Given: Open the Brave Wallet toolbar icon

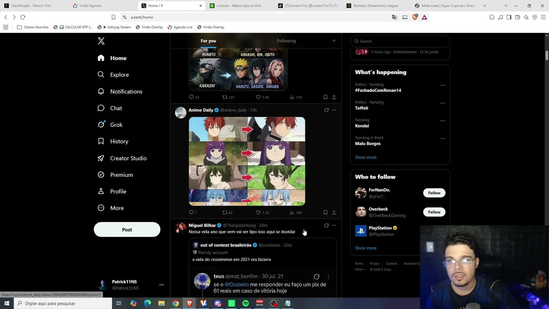Looking at the screenshot, I should pos(518,17).
